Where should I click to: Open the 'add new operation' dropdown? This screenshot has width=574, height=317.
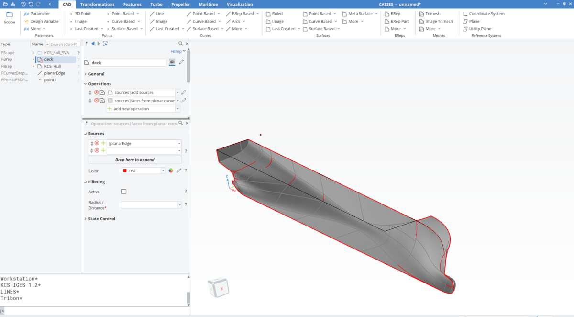coord(177,109)
